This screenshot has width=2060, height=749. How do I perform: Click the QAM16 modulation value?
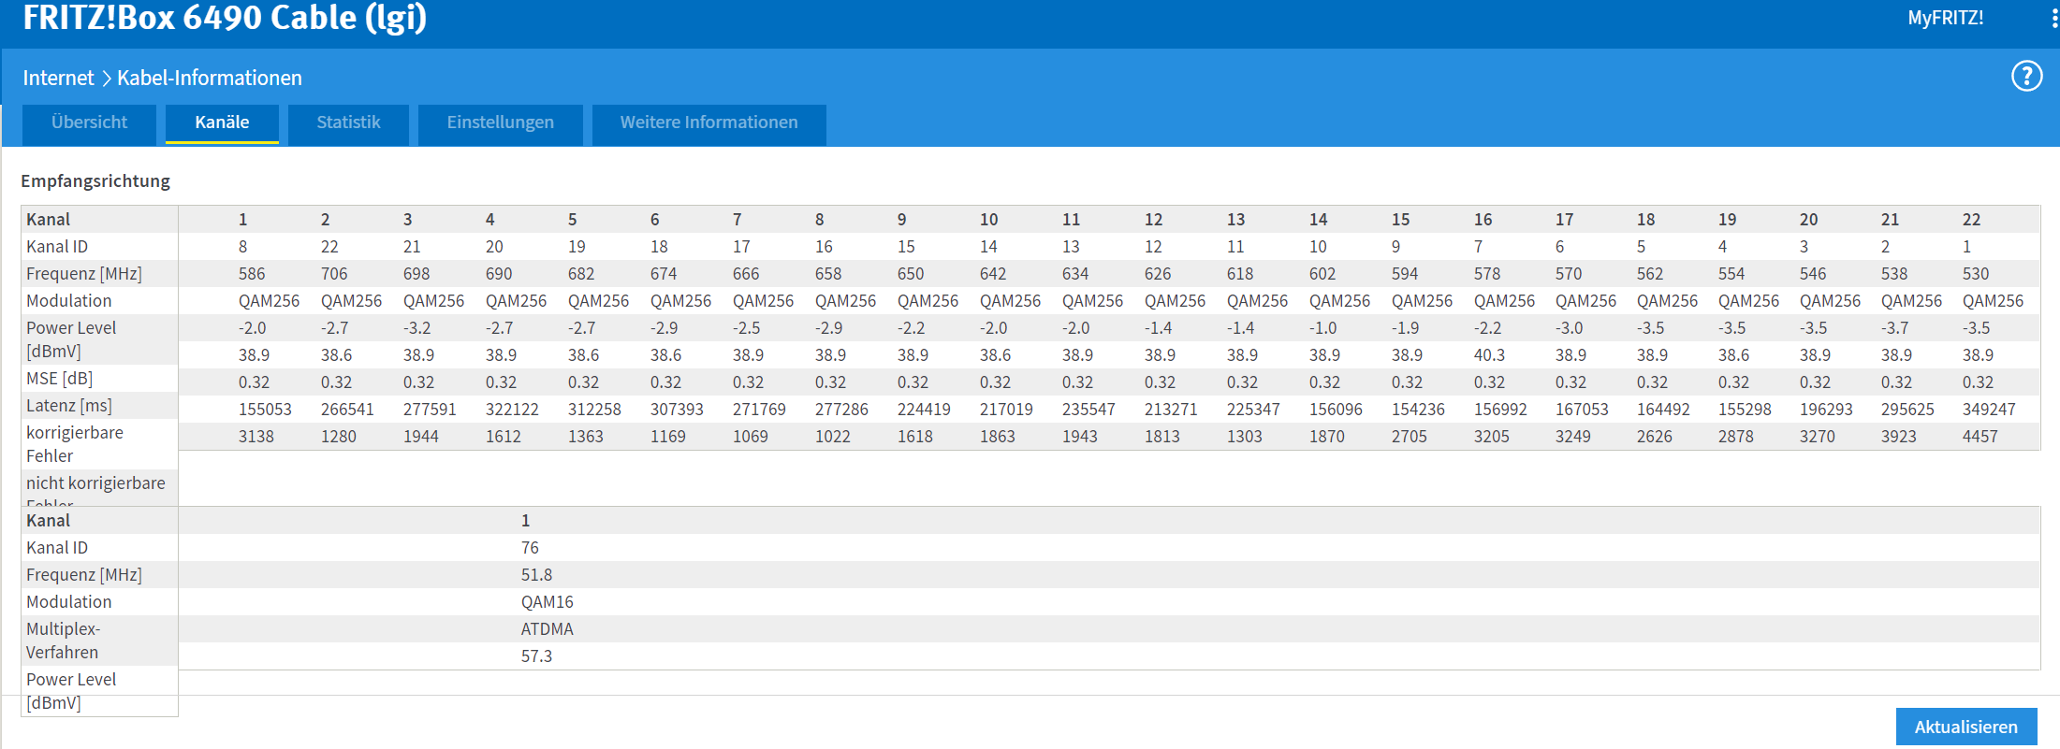click(x=547, y=602)
